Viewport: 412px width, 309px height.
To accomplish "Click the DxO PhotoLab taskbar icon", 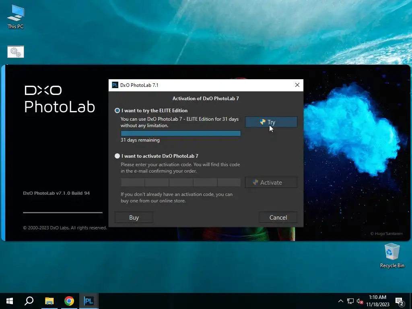I will click(x=89, y=301).
